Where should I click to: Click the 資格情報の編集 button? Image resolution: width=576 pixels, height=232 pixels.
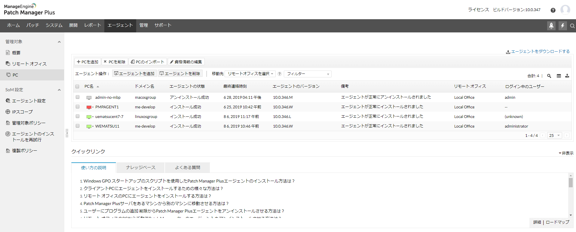(186, 62)
